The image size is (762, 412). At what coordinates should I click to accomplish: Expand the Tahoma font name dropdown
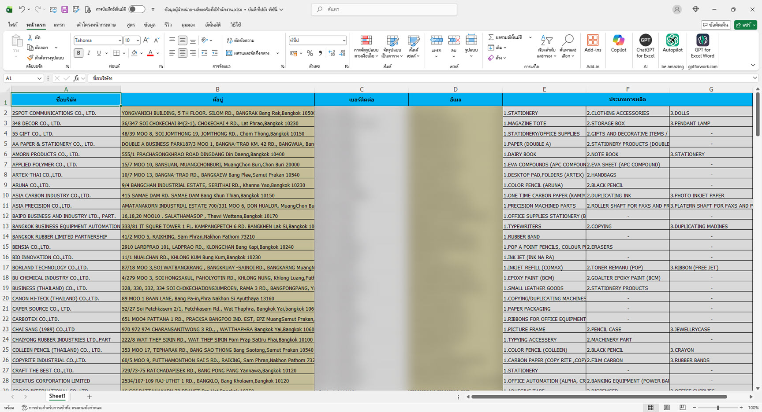(120, 40)
